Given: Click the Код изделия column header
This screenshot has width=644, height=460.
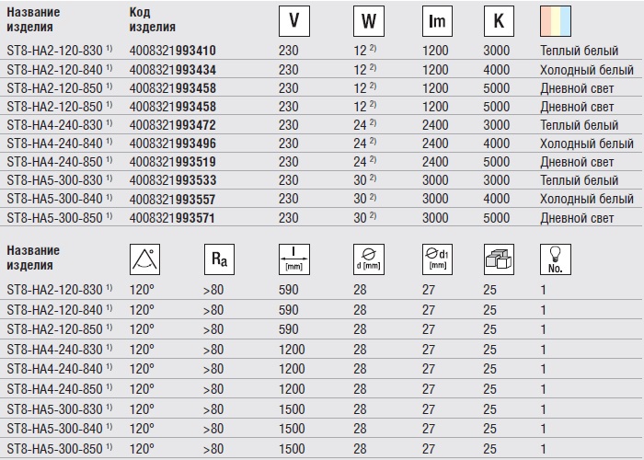Looking at the screenshot, I should [x=155, y=22].
